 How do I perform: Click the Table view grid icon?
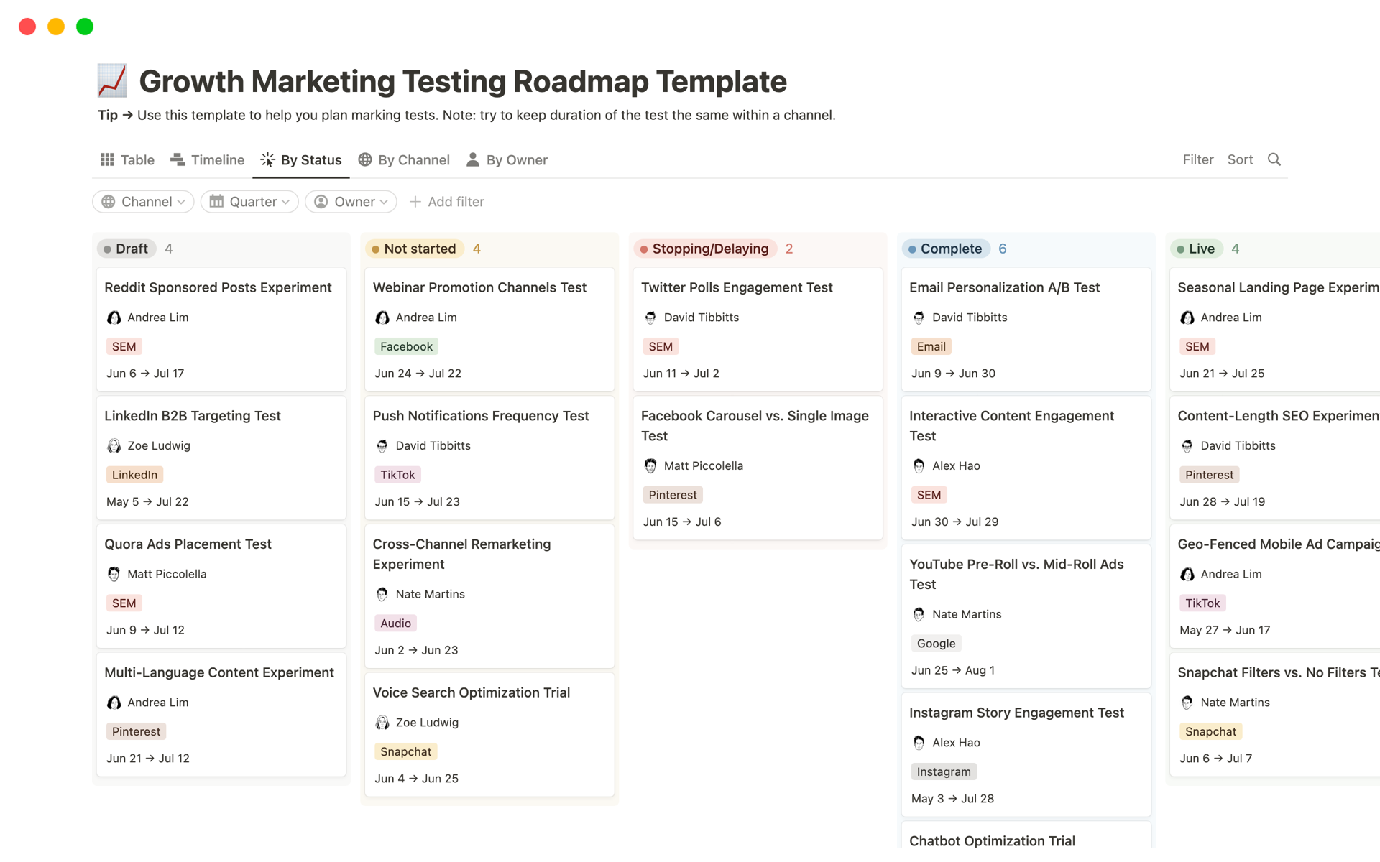107,159
